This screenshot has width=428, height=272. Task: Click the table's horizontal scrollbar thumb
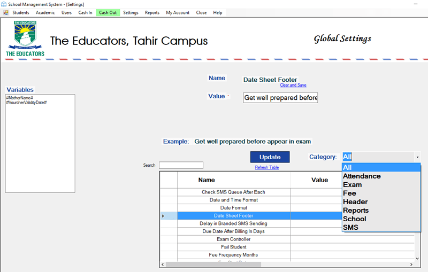click(213, 265)
